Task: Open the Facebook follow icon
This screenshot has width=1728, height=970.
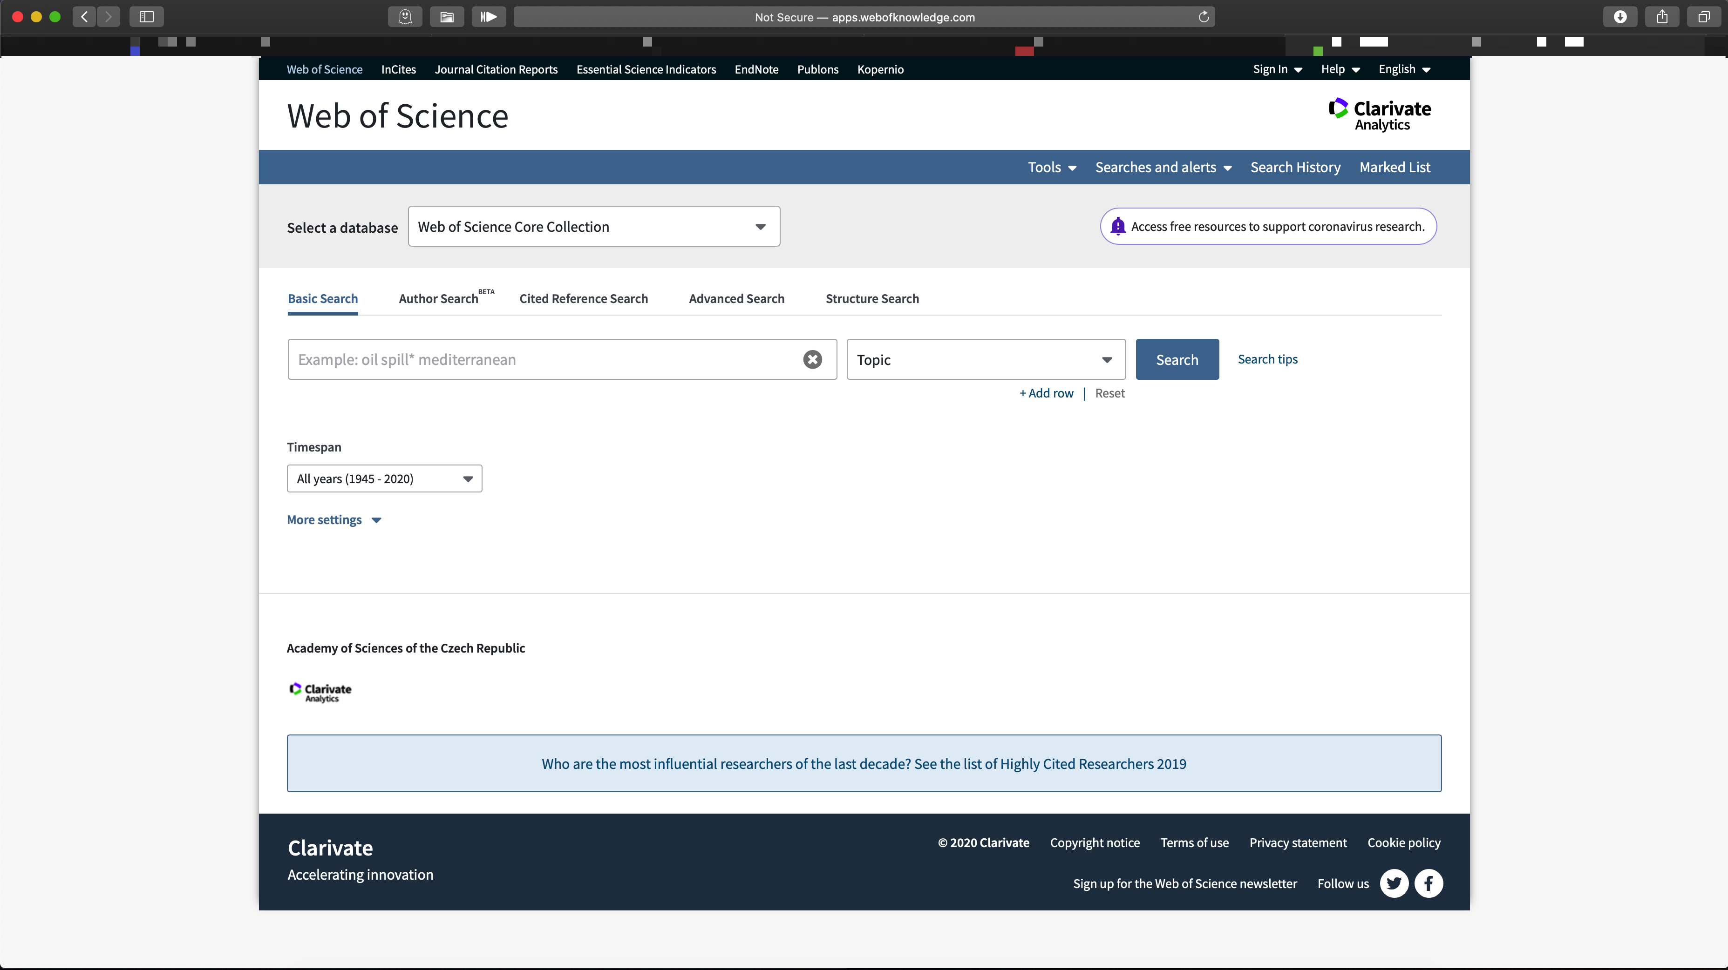Action: (1428, 883)
